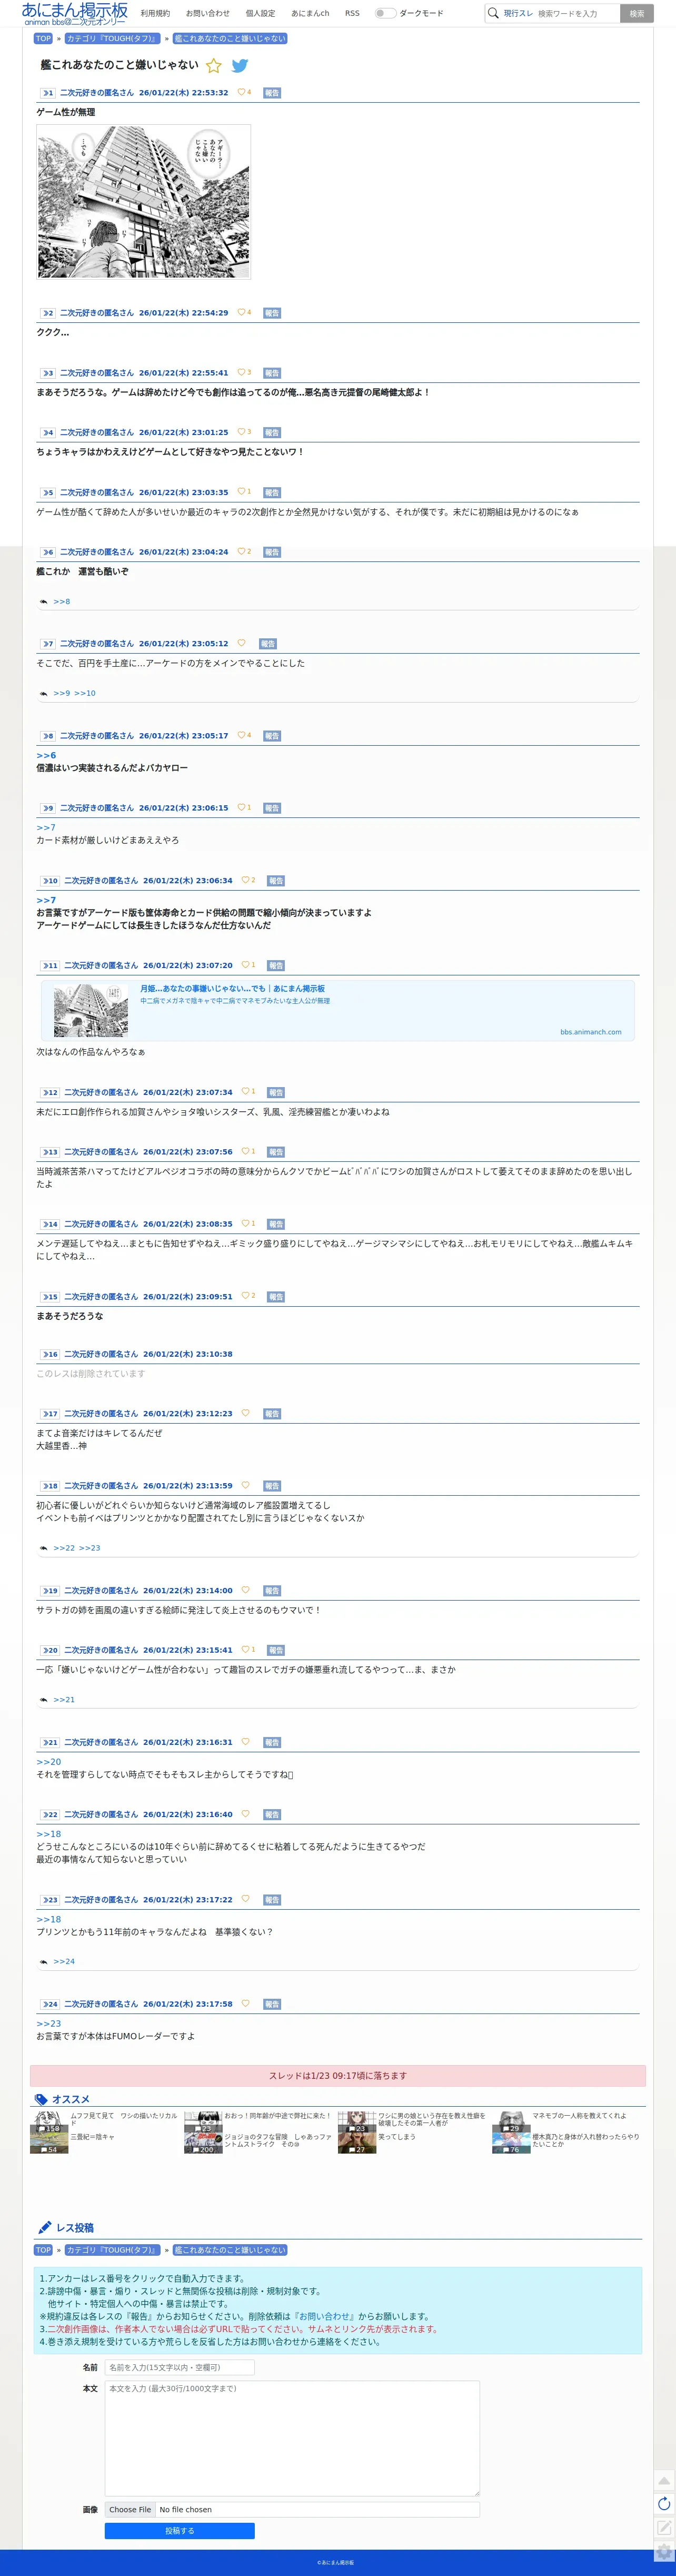Image resolution: width=676 pixels, height=2576 pixels.
Task: Submit the reply with 投稿する
Action: [180, 2530]
